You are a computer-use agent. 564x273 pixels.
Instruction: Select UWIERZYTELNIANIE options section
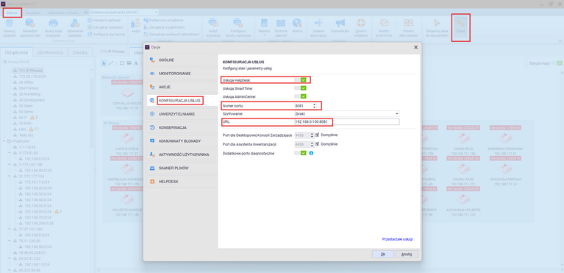(182, 114)
